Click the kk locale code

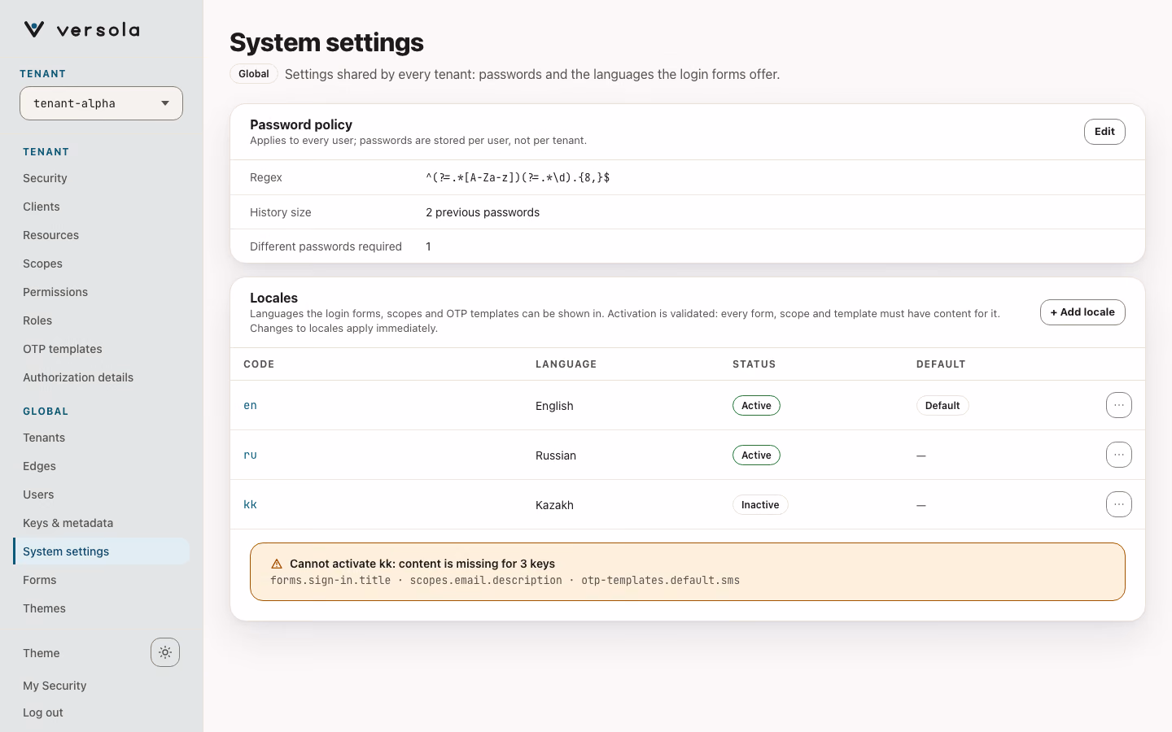coord(250,504)
